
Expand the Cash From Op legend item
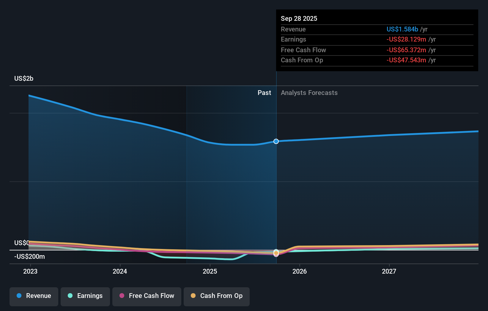pyautogui.click(x=216, y=296)
